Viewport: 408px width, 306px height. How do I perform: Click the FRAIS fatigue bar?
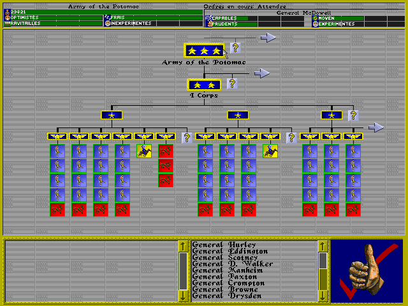(x=154, y=18)
